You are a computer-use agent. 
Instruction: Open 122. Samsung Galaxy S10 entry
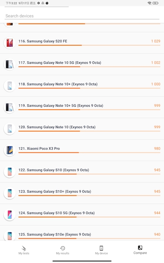click(82, 172)
